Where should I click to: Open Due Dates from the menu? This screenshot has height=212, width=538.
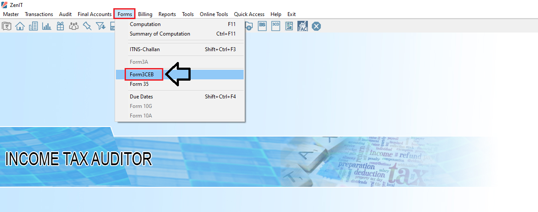point(180,97)
